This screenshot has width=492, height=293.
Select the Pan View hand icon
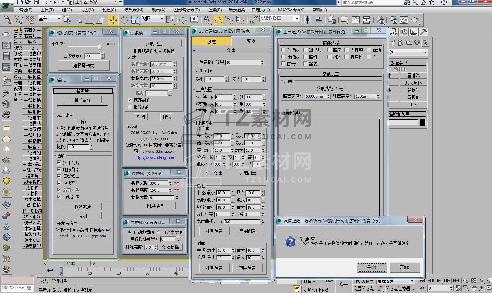[x=474, y=288]
